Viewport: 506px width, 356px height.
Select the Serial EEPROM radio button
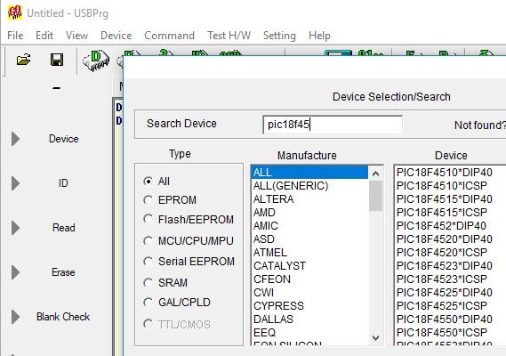(149, 261)
